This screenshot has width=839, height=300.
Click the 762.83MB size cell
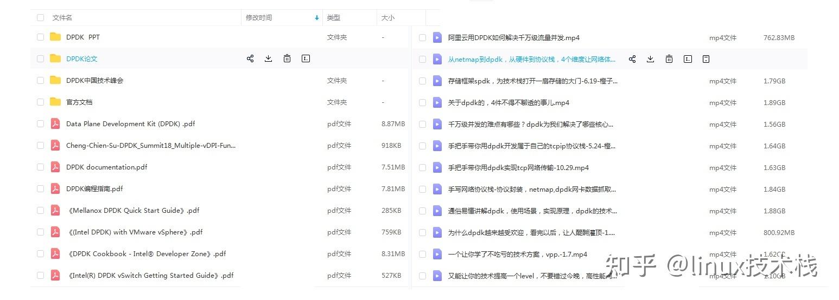pos(779,37)
